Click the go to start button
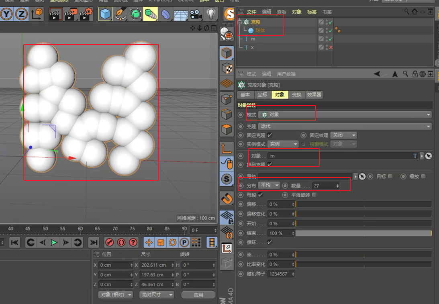Image resolution: width=439 pixels, height=304 pixels. [14, 243]
